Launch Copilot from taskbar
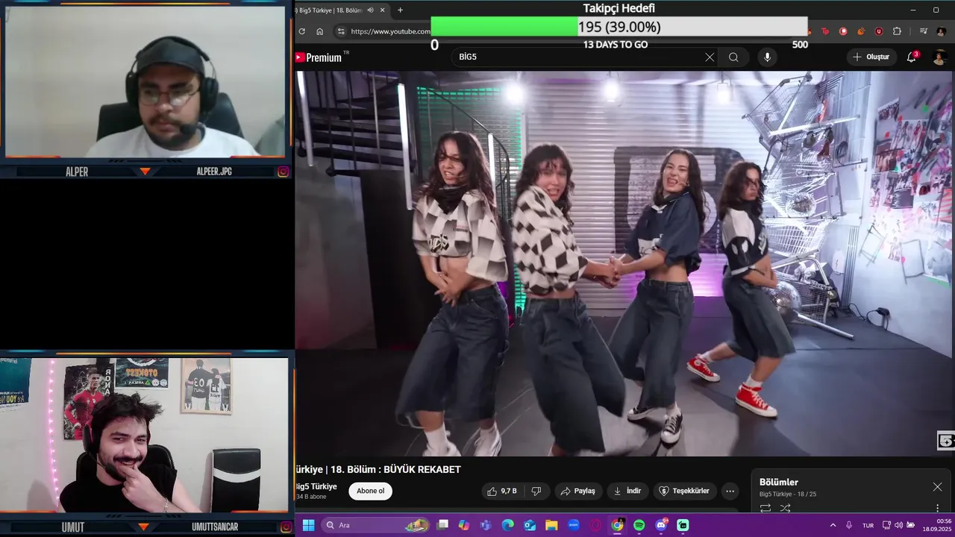The width and height of the screenshot is (955, 537). click(464, 525)
